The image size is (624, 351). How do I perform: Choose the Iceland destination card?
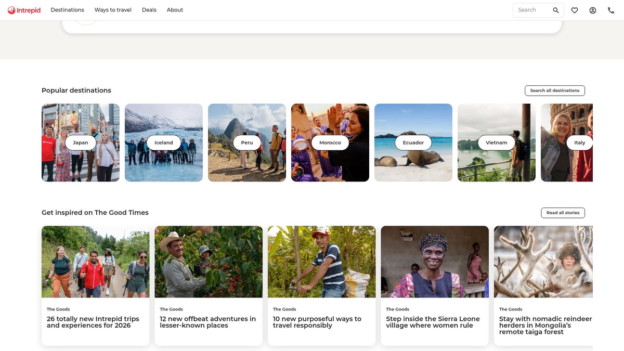[x=164, y=142]
